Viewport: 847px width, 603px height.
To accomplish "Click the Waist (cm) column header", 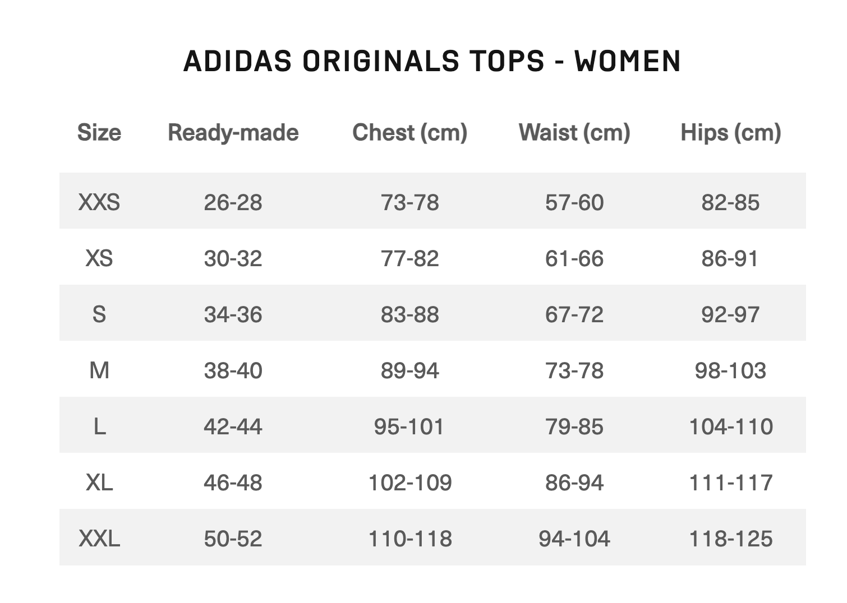I will pyautogui.click(x=574, y=133).
